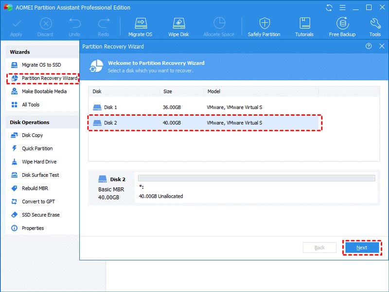Screen dimensions: 389x292
Task: Click the 40.00GB unallocated space bar
Action: (256, 178)
